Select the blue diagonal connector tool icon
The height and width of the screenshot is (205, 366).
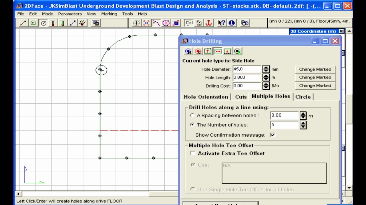click(x=73, y=23)
